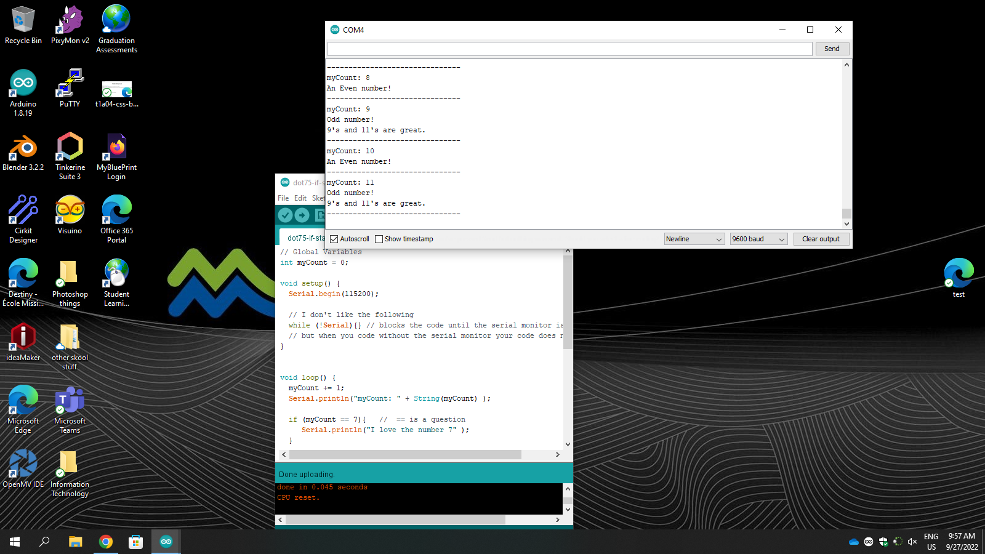This screenshot has height=554, width=985.
Task: Select the MyBluePrint Login desktop icon
Action: pos(117,156)
